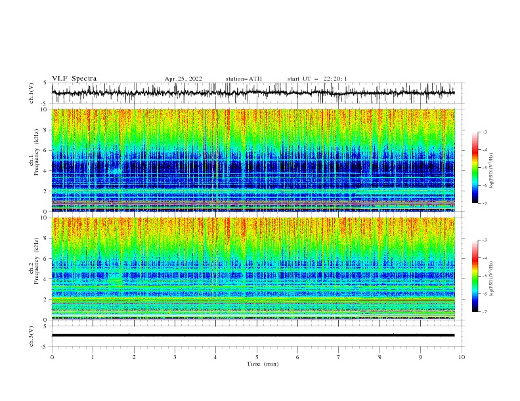The width and height of the screenshot is (520, 401).
Task: Click time axis tick label "2"
Action: point(134,357)
